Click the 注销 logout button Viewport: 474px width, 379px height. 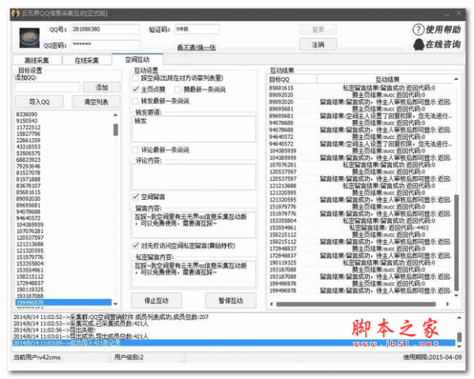[318, 45]
